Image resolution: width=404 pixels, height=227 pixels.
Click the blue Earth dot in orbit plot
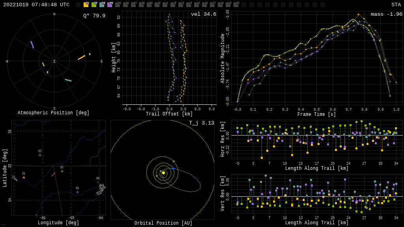(x=173, y=168)
